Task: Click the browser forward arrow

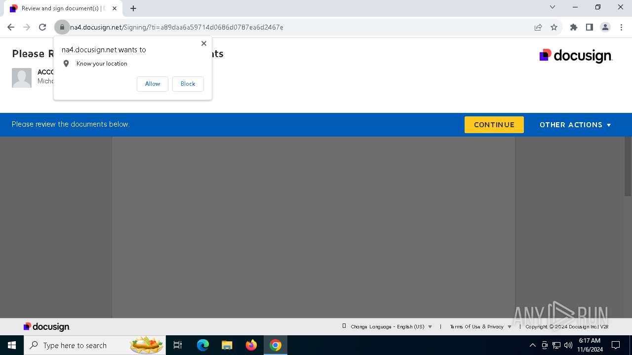Action: [27, 27]
